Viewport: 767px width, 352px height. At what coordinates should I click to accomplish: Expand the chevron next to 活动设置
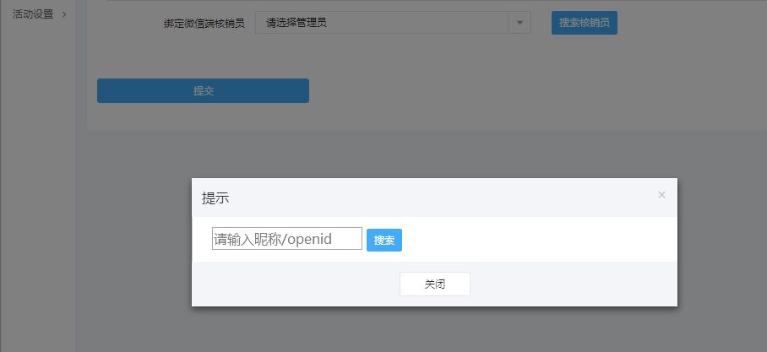(64, 14)
